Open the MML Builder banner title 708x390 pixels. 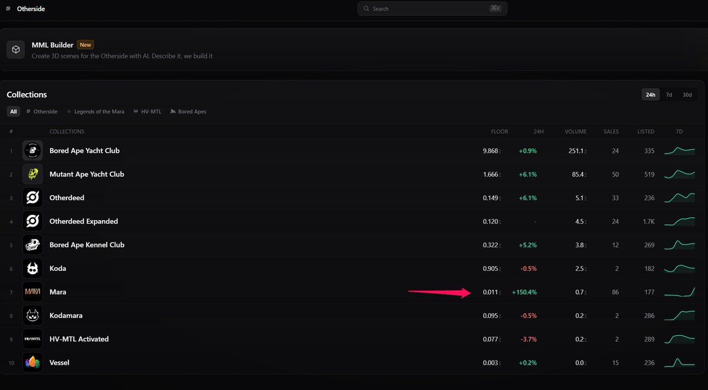coord(53,45)
